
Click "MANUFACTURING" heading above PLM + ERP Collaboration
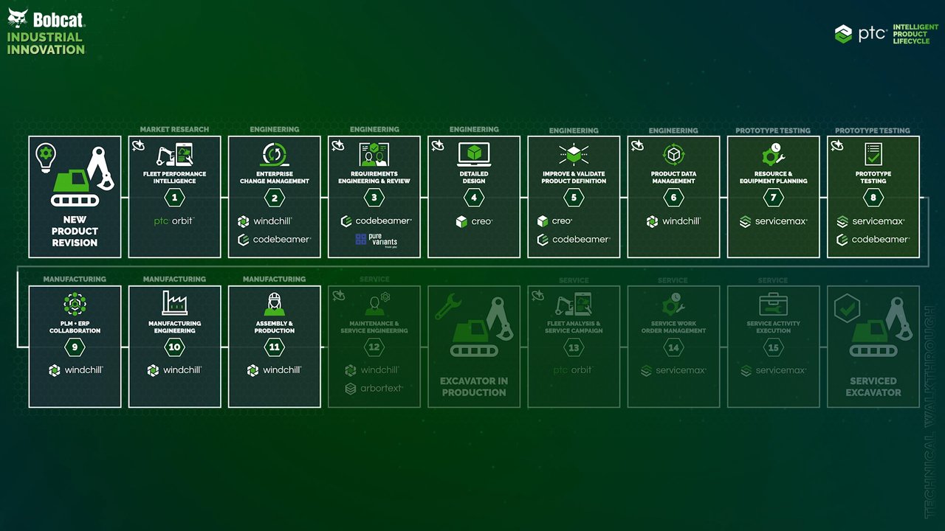tap(75, 280)
